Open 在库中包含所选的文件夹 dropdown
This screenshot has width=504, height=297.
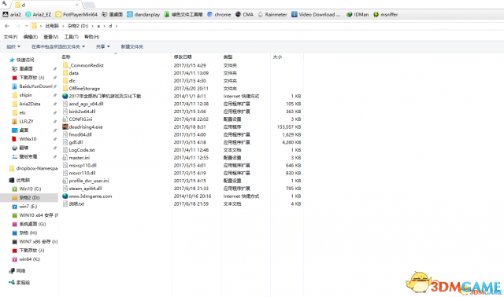pyautogui.click(x=58, y=47)
